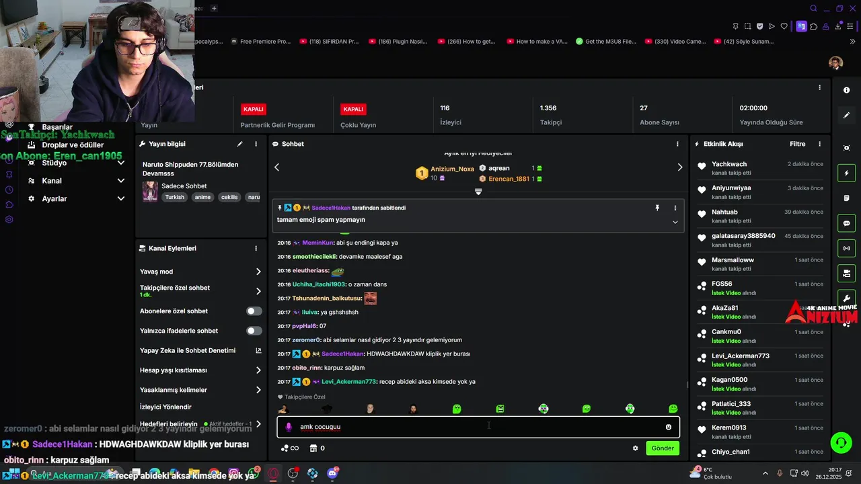Click the chat bubble icon in right sidebar

846,223
